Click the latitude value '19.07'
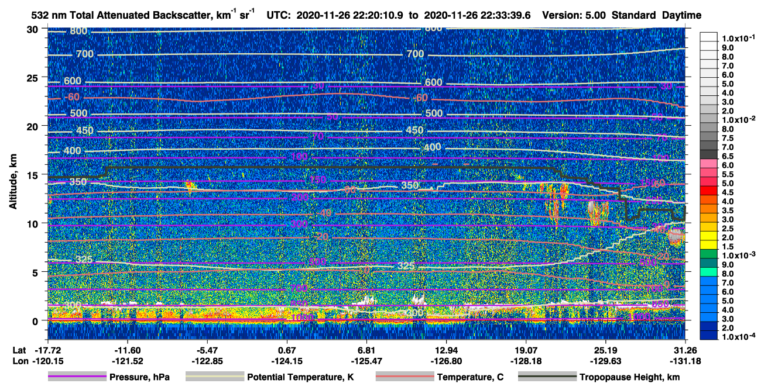The width and height of the screenshot is (761, 390). (x=526, y=349)
